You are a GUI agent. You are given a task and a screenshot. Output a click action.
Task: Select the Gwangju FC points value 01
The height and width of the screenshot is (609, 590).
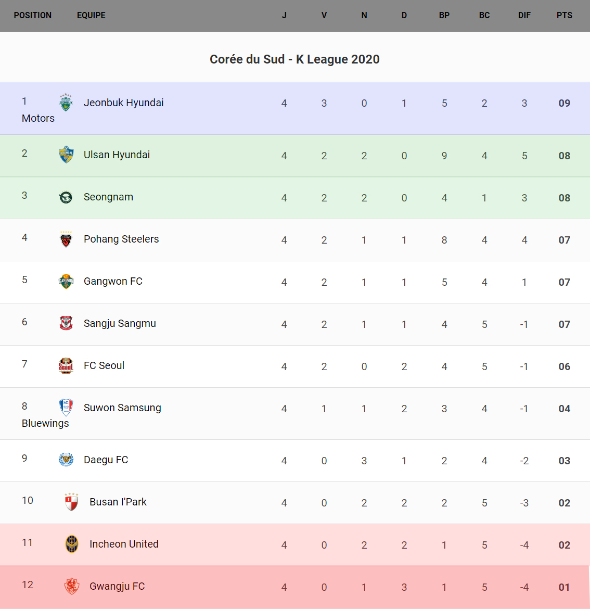[564, 587]
